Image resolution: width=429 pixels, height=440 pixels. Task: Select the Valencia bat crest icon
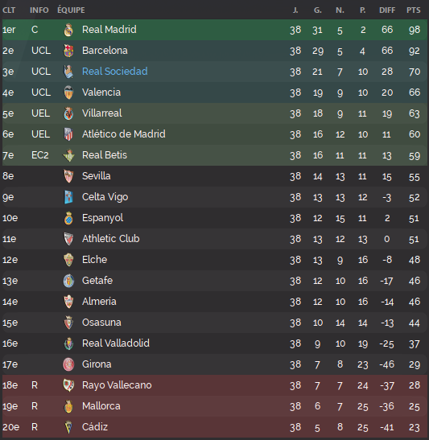point(68,93)
